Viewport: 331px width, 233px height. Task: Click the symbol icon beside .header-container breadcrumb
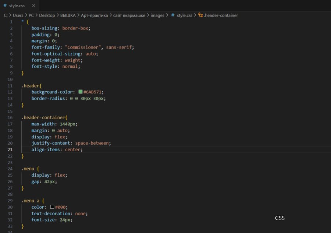(200, 15)
